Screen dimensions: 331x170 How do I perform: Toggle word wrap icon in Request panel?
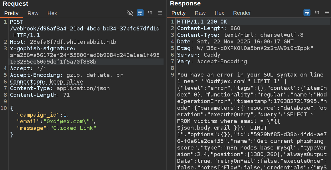tap(140, 13)
